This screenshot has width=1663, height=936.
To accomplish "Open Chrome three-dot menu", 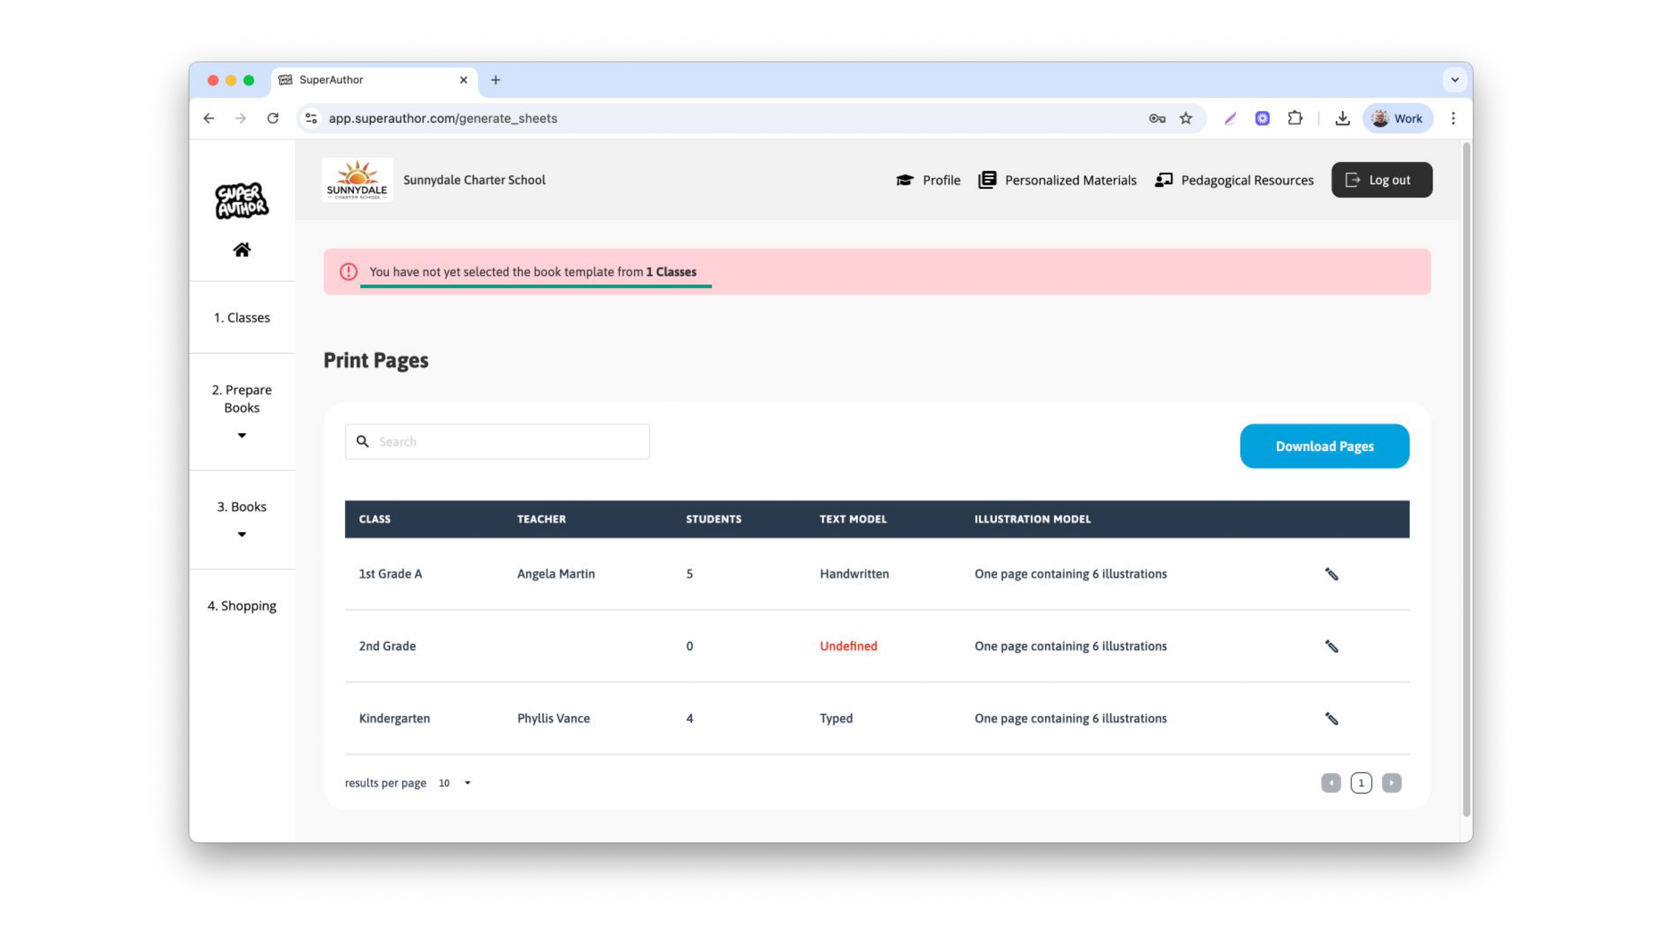I will [x=1453, y=118].
